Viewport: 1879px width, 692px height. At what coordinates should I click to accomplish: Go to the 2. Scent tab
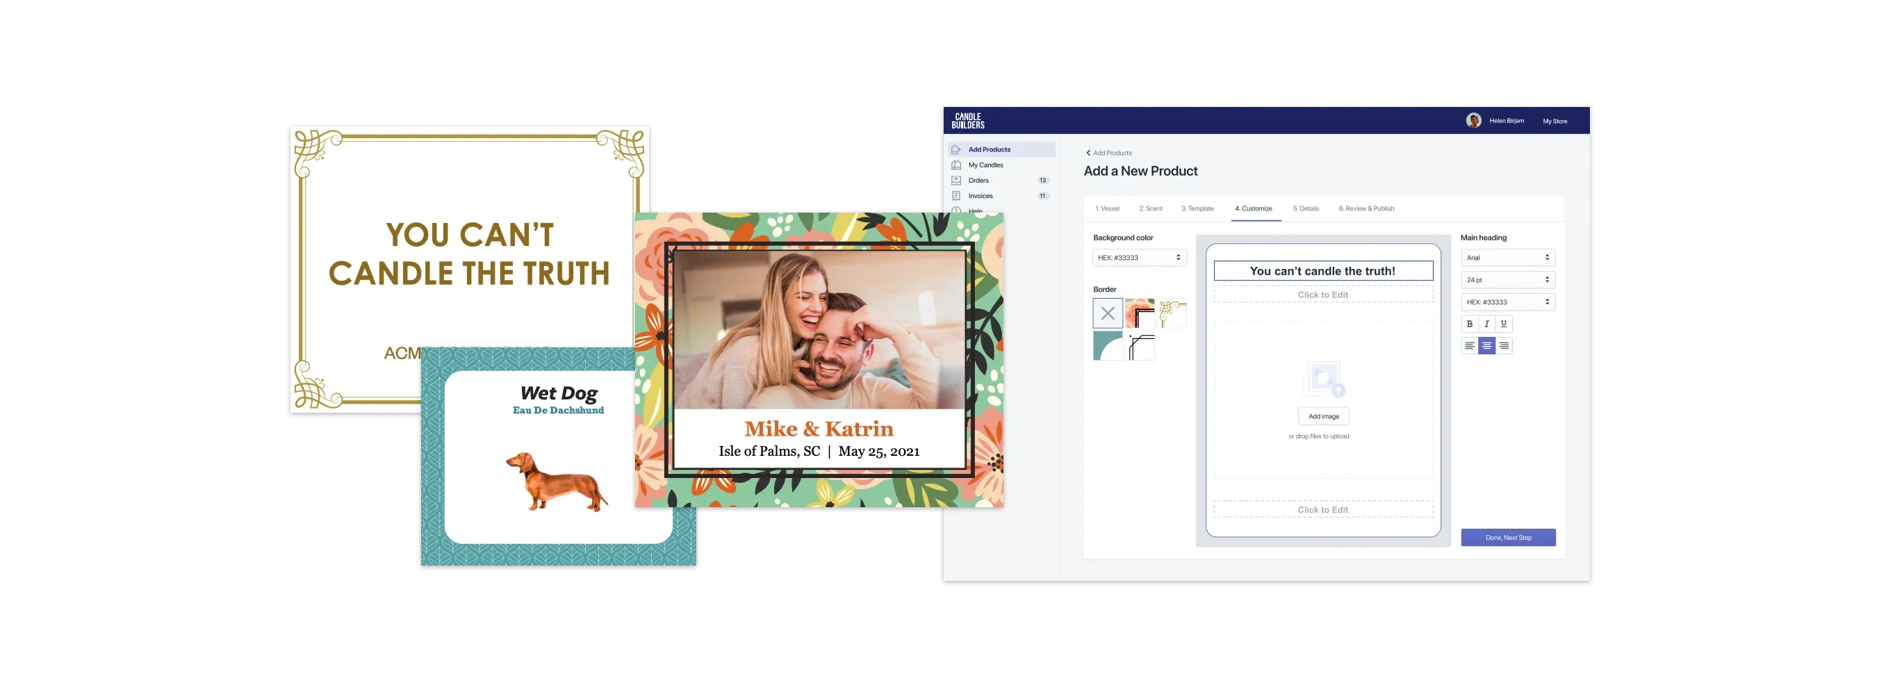pos(1150,208)
